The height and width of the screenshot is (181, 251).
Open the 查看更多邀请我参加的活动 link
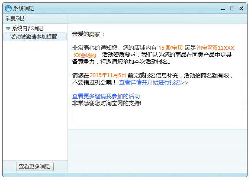click(x=106, y=96)
